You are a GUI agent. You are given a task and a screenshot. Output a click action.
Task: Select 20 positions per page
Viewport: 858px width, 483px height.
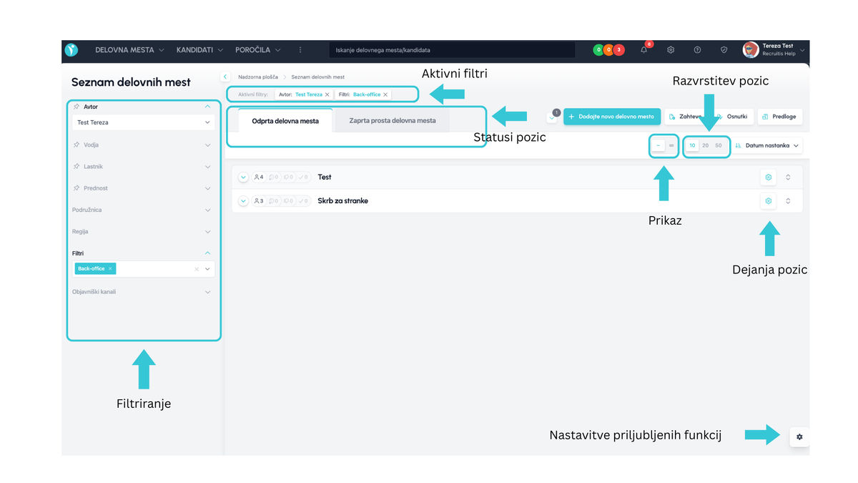706,145
